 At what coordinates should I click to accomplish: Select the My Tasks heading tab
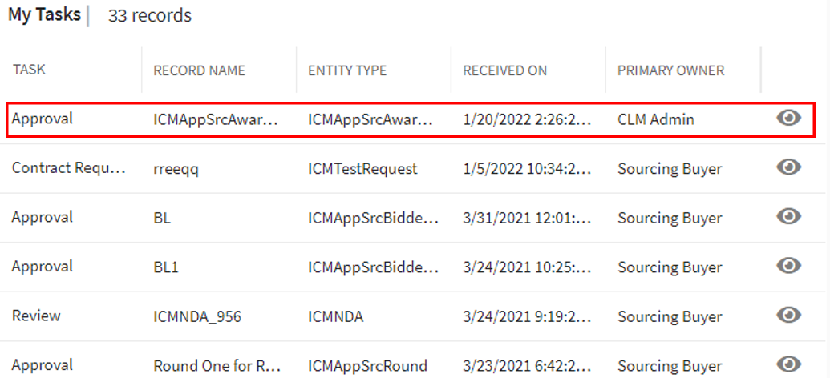[44, 15]
